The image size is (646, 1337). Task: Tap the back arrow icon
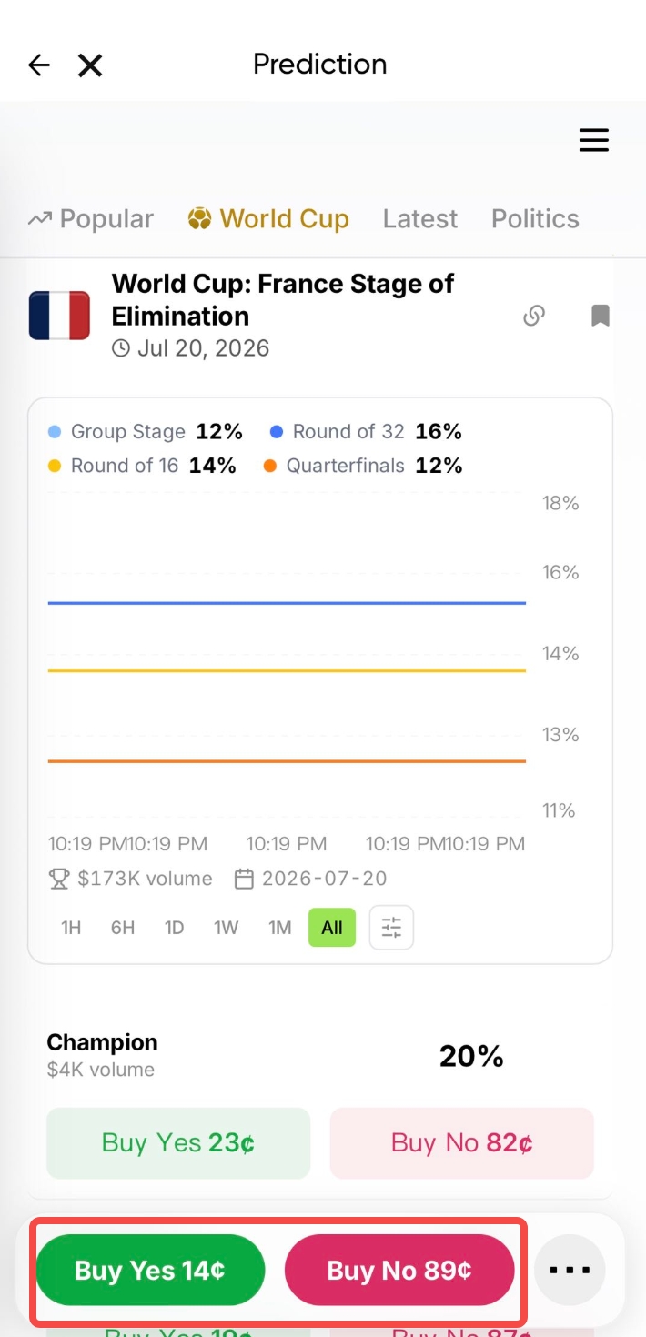(x=39, y=65)
